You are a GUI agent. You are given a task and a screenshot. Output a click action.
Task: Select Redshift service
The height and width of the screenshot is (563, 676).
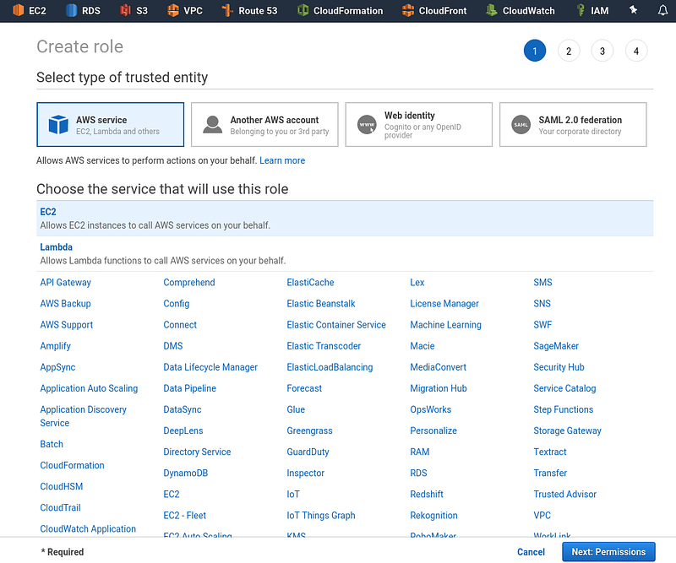pyautogui.click(x=427, y=494)
